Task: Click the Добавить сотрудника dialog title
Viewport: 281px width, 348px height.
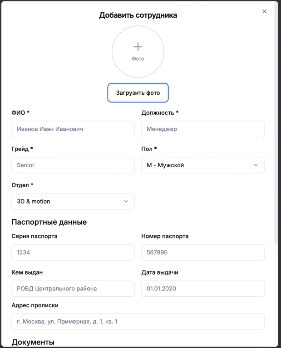Action: [138, 15]
